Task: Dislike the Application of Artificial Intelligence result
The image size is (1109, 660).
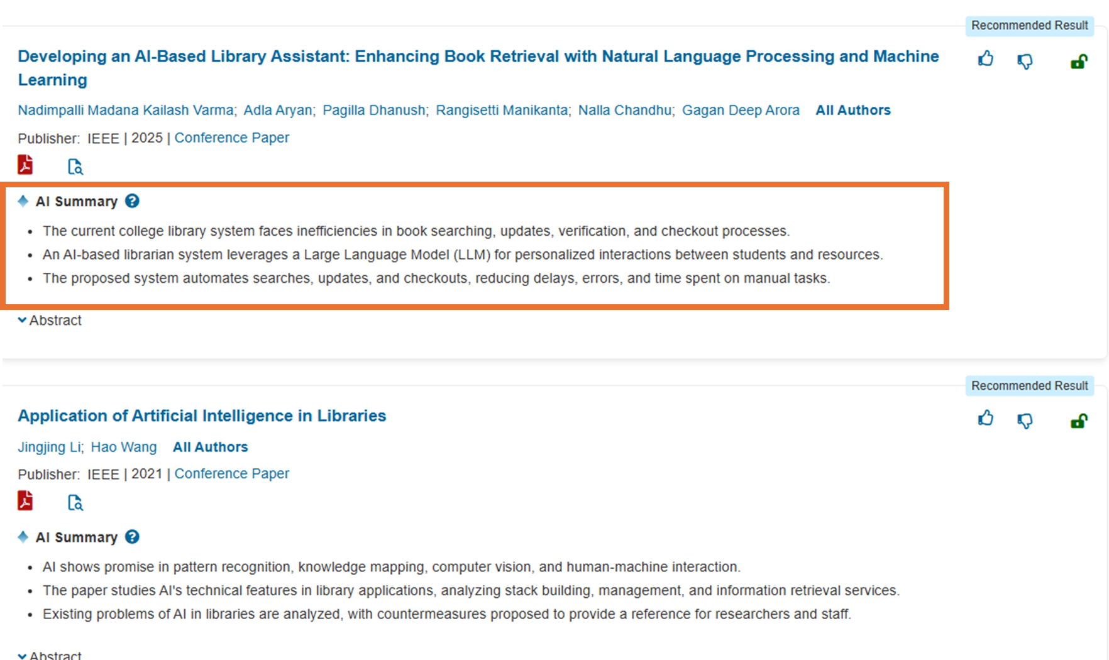Action: (1025, 421)
